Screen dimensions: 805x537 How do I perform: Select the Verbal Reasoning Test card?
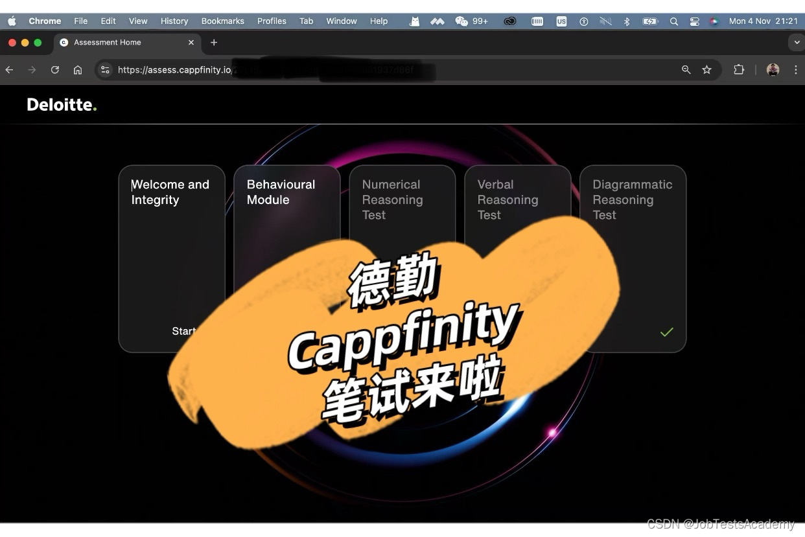point(518,258)
